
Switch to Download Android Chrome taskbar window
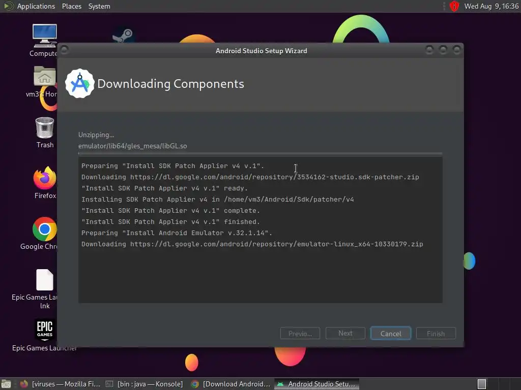click(x=231, y=384)
